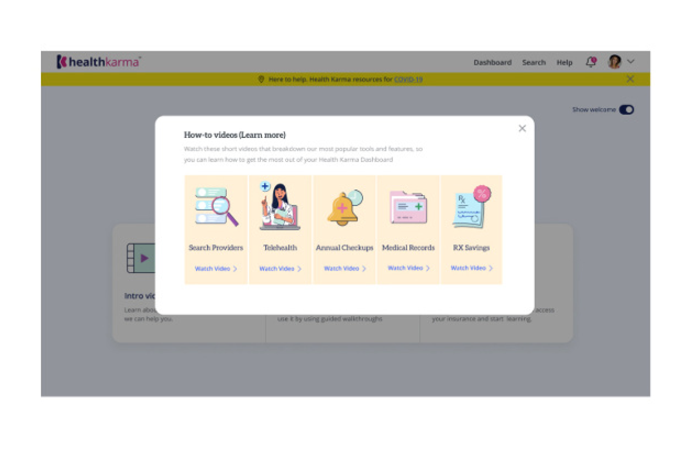Click the Annual Checkups bell illustration
684x449 pixels.
click(x=345, y=207)
